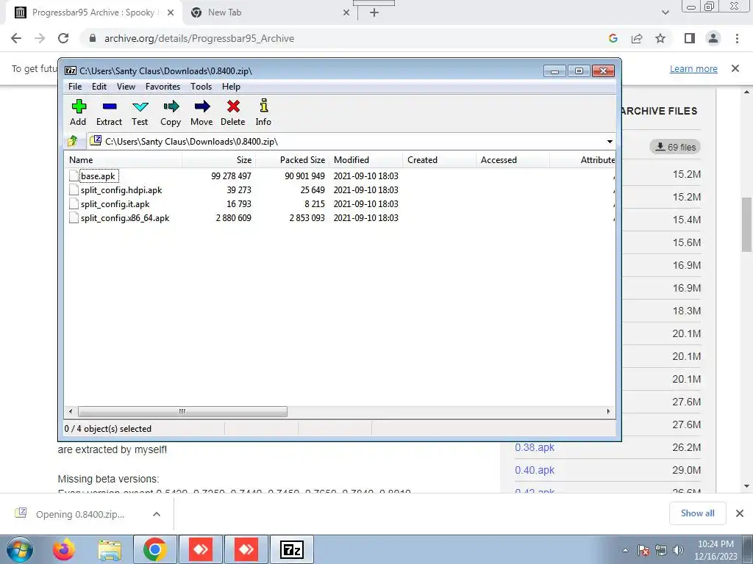
Task: Select the base.apk file name
Action: [98, 176]
